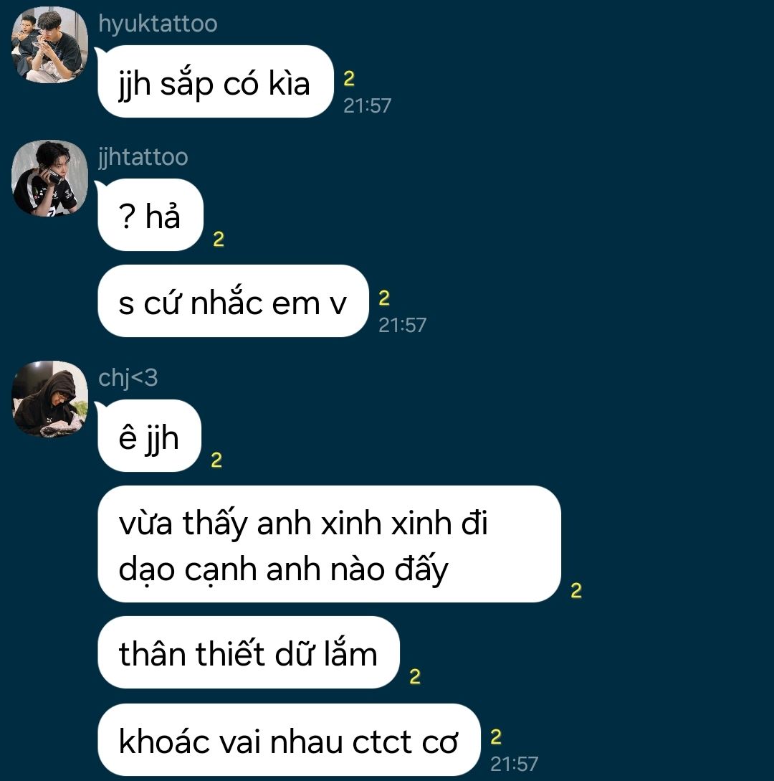Tap unread count near 'thân thiết dữ lắm'
The image size is (774, 781).
coord(415,677)
